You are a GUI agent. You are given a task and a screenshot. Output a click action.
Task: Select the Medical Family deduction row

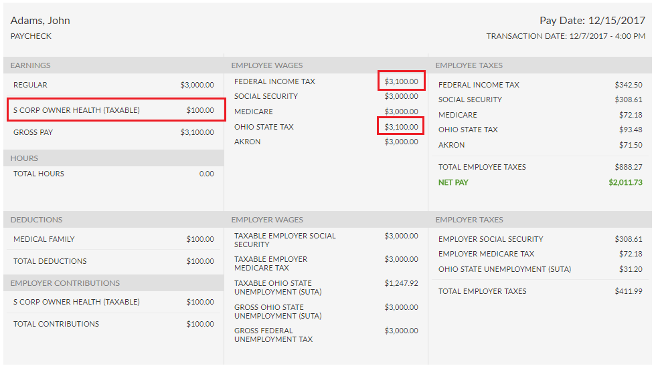click(113, 239)
